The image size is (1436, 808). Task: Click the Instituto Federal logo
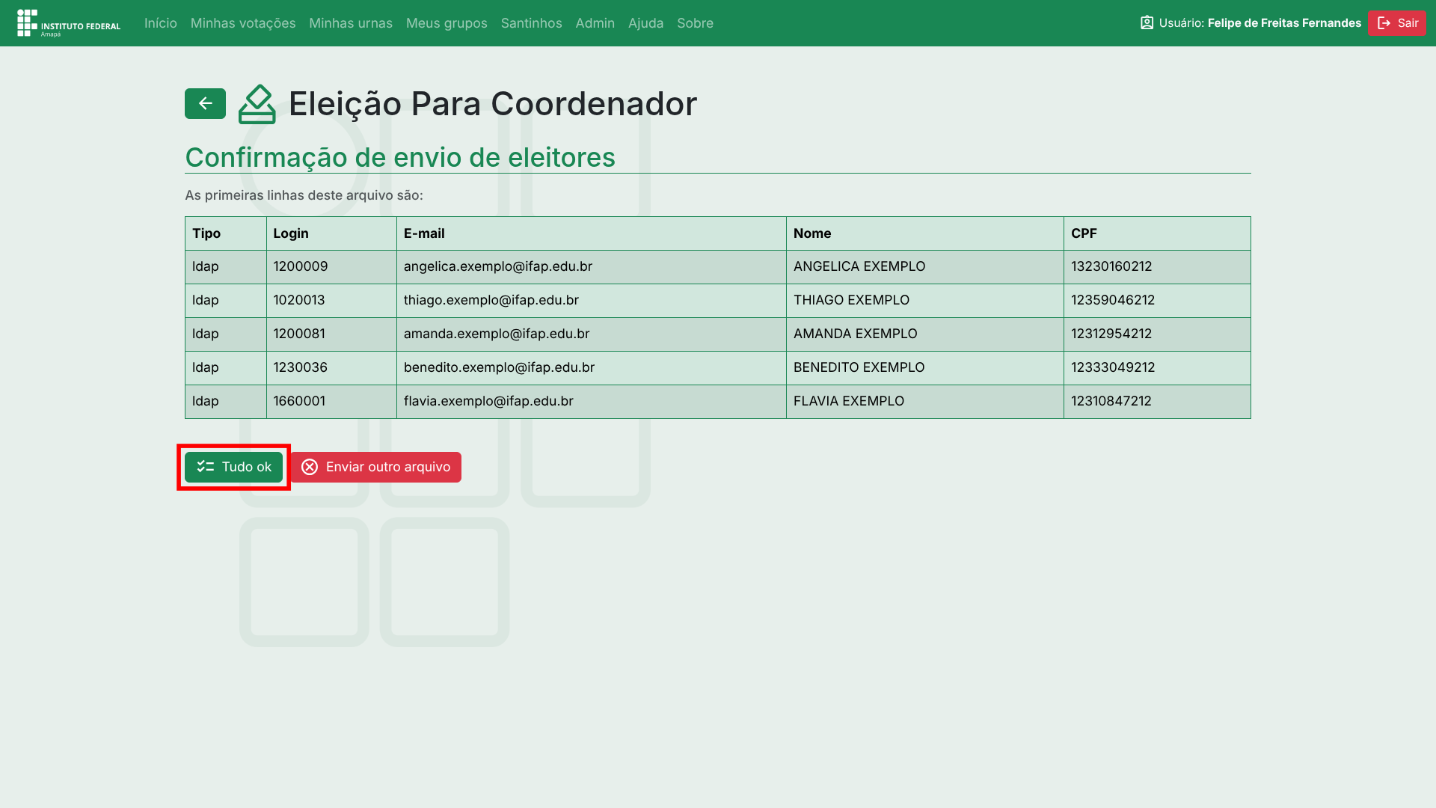[x=69, y=23]
